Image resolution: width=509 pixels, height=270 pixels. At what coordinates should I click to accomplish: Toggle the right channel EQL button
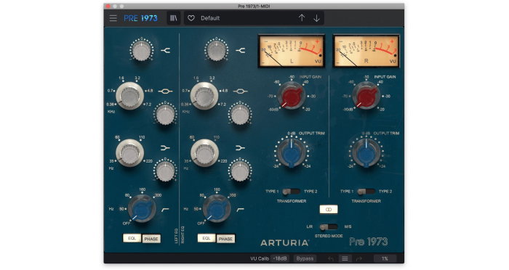pyautogui.click(x=207, y=238)
